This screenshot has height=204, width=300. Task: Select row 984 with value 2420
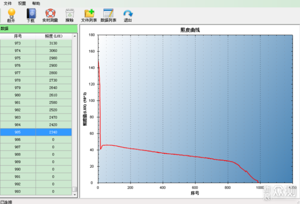point(36,125)
